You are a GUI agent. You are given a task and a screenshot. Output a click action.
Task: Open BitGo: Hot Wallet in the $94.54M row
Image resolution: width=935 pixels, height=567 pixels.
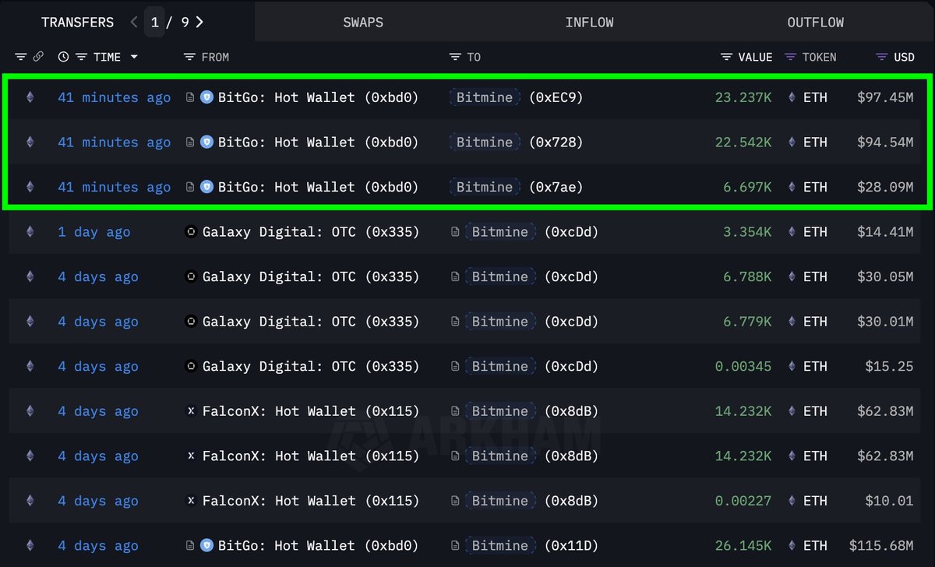coord(318,143)
